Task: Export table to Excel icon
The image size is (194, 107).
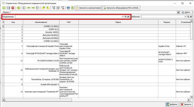Action: click(73, 8)
